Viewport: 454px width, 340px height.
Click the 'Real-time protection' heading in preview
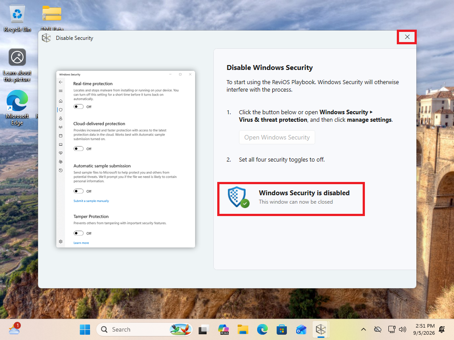point(93,84)
